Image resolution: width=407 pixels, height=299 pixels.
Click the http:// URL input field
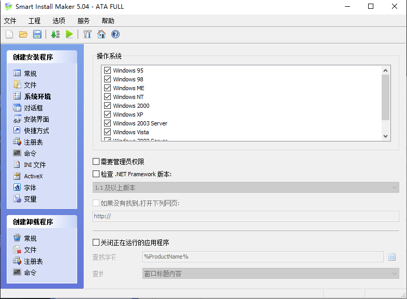click(x=245, y=216)
